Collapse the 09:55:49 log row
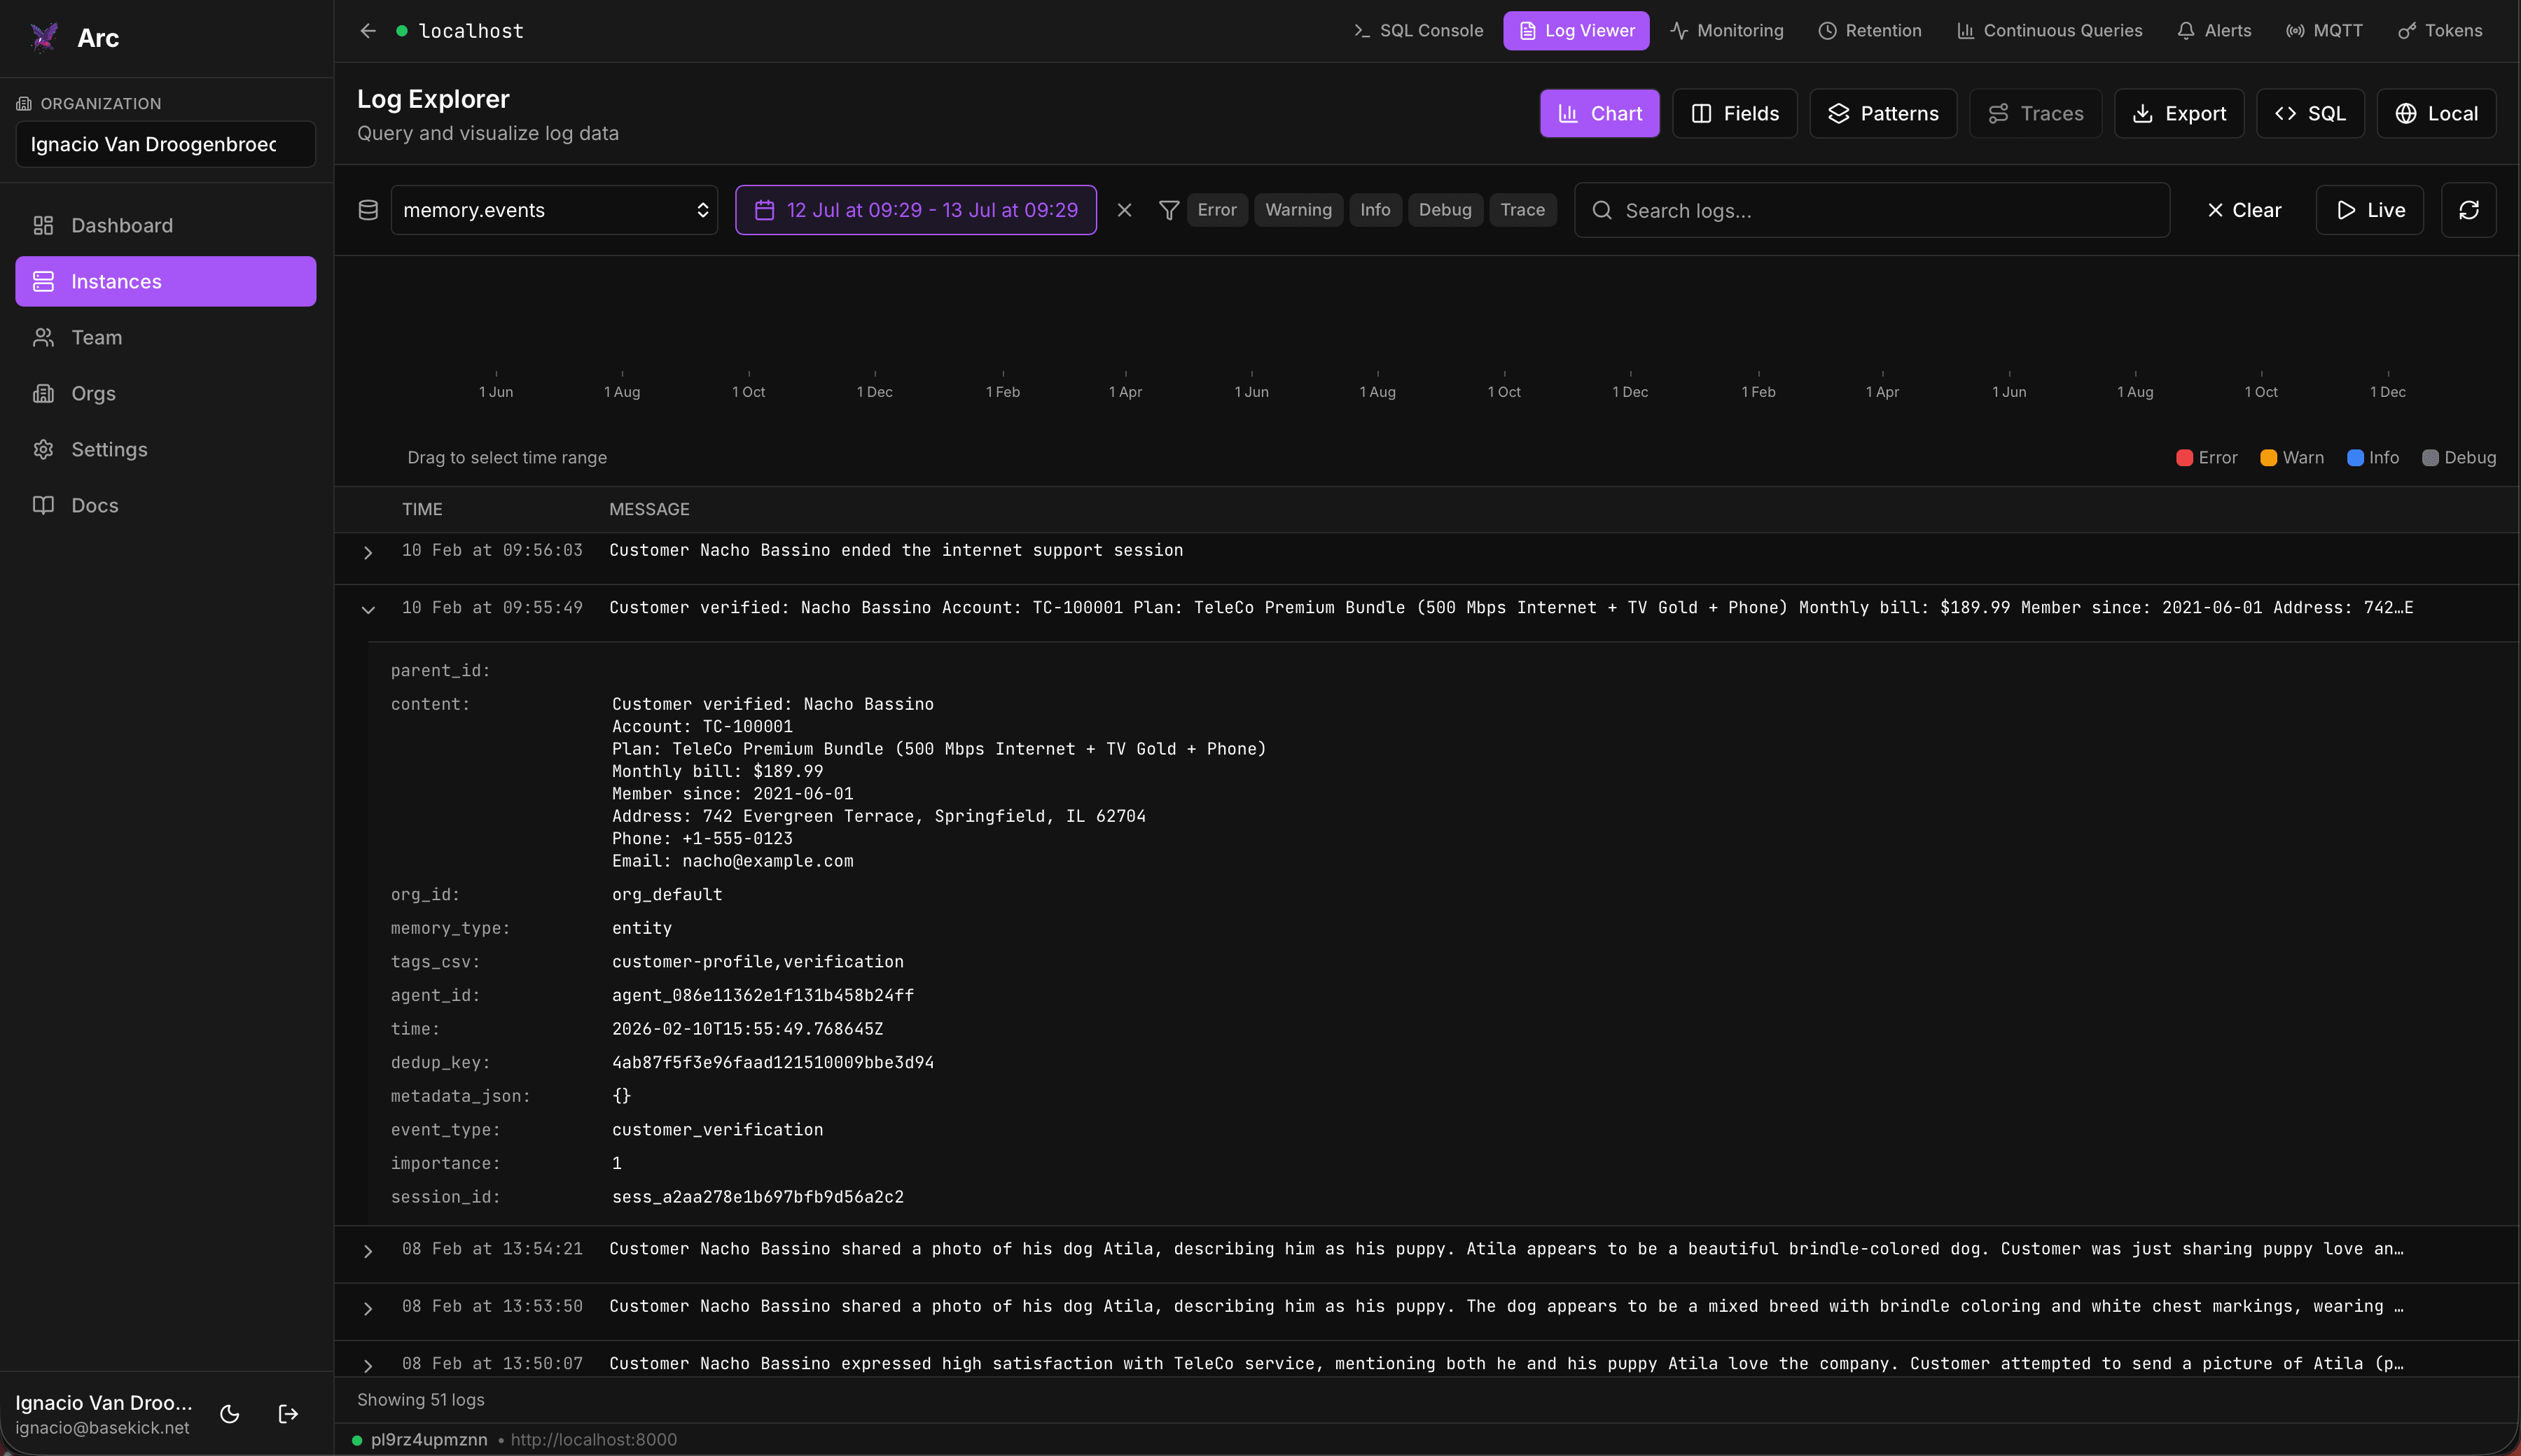Viewport: 2521px width, 1456px height. click(368, 609)
